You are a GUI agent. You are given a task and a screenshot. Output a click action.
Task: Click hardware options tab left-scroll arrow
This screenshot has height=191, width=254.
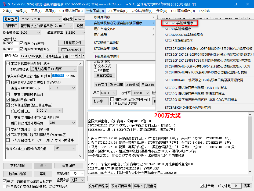click(79, 56)
